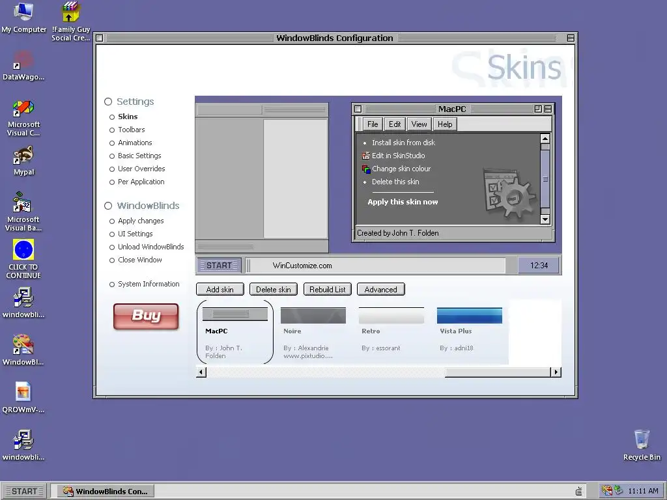Click the skin list horizontal scrollbar thumb

[498, 372]
